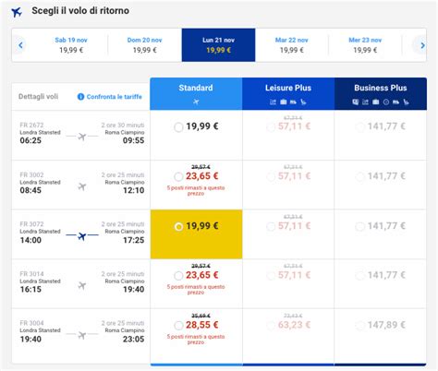The width and height of the screenshot is (438, 371).
Task: Click the plane icon in flight FR 2672 row
Action: point(82,136)
